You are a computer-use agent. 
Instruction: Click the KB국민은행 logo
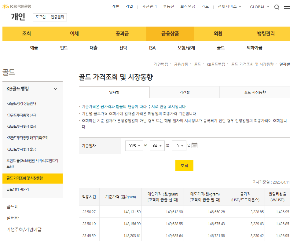click(17, 6)
